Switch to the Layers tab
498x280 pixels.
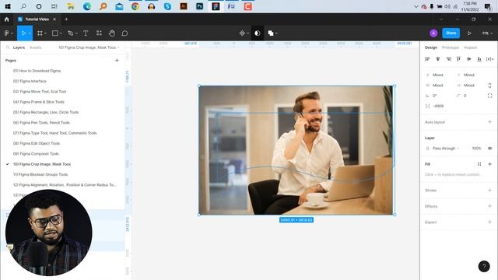pos(19,47)
